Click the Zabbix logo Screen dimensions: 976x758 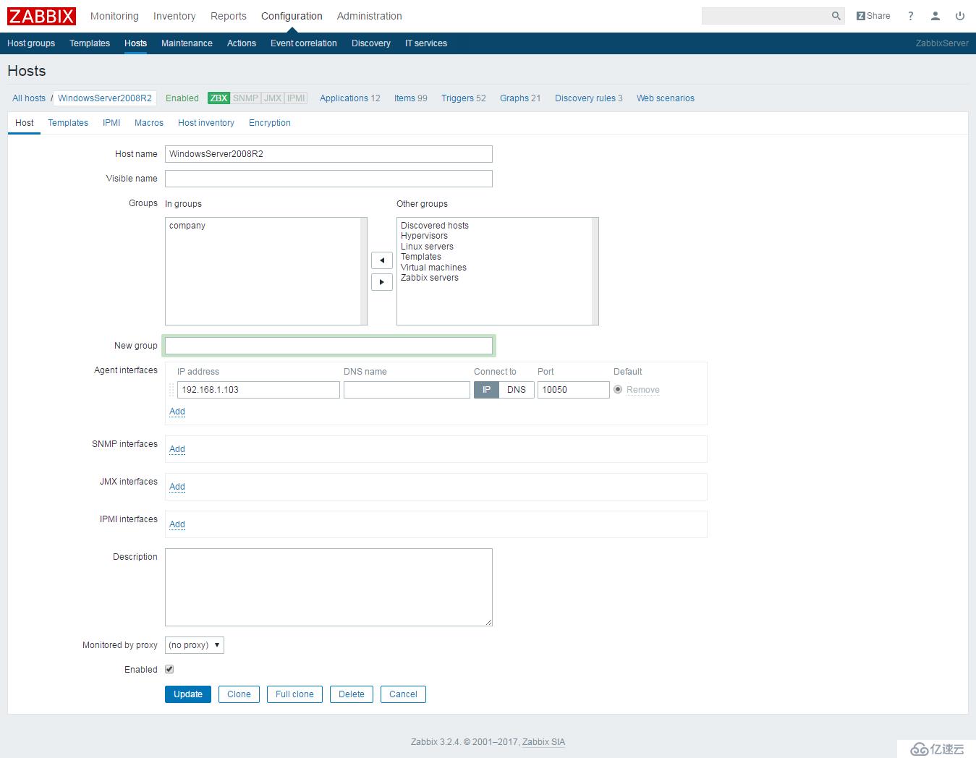coord(41,16)
